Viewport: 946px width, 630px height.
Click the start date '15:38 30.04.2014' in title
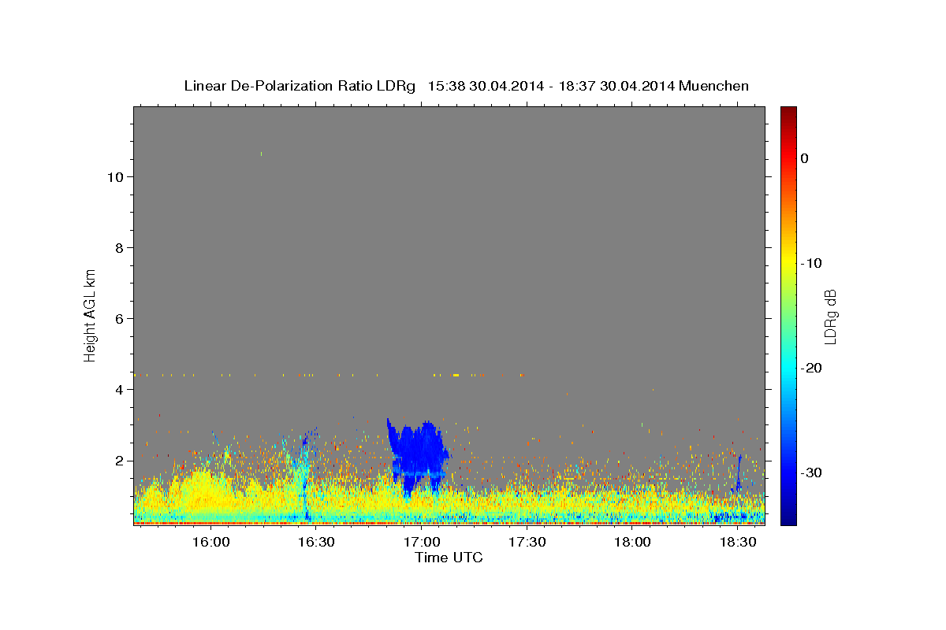point(485,86)
